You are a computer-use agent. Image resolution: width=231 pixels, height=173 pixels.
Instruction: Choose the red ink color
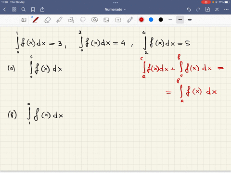click(x=141, y=20)
